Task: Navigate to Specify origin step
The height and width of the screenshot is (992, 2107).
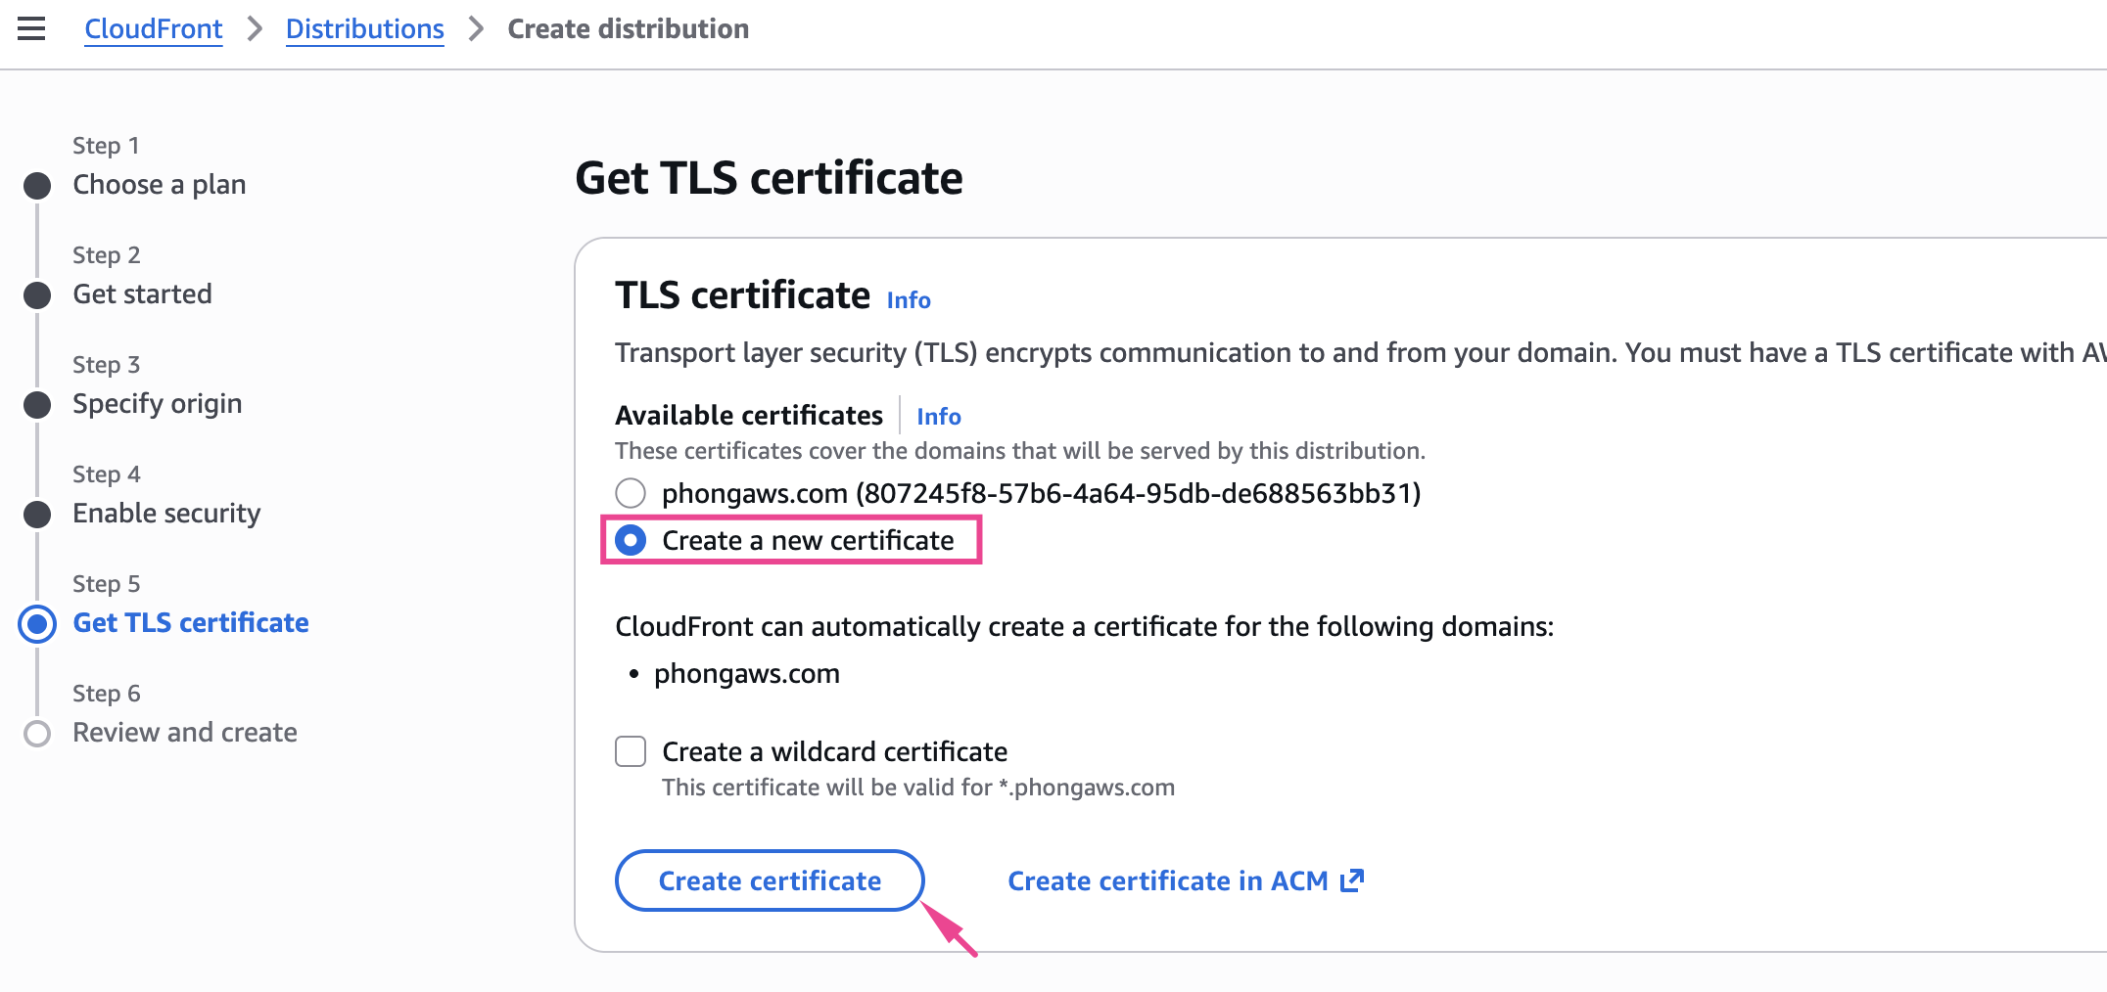Action: click(158, 404)
